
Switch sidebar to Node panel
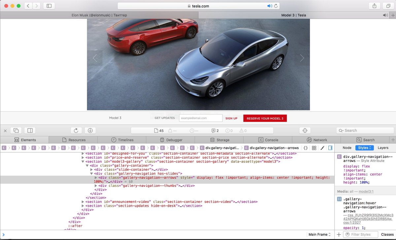tap(347, 148)
